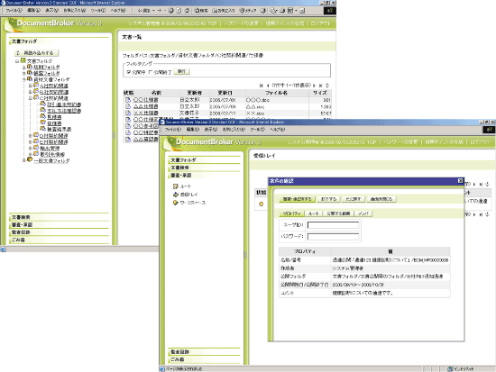Open ヘルプ menu in front window
496x372 pixels.
pos(278,130)
